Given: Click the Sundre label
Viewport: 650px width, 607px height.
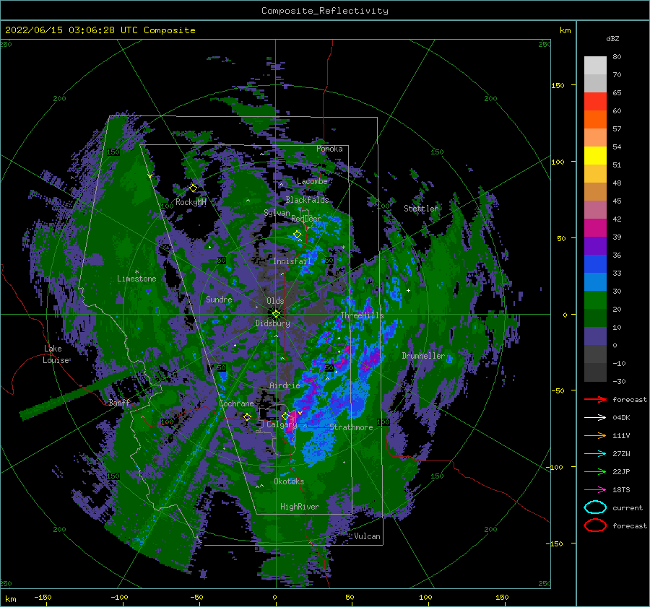Looking at the screenshot, I should pos(219,299).
